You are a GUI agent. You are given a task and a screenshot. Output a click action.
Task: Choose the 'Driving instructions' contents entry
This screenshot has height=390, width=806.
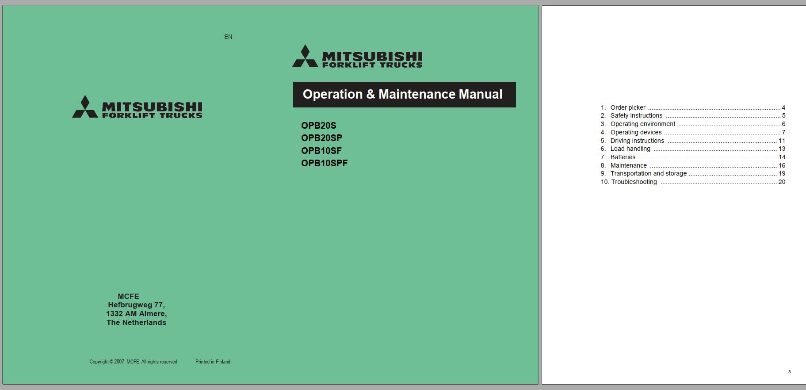click(x=693, y=141)
